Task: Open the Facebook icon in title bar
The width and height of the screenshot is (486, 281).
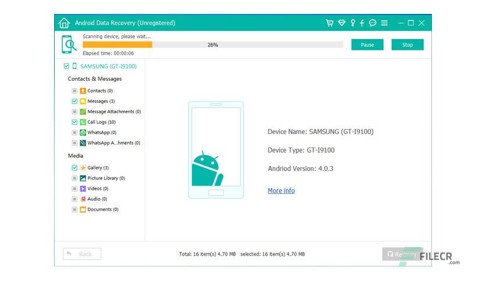Action: (x=362, y=23)
